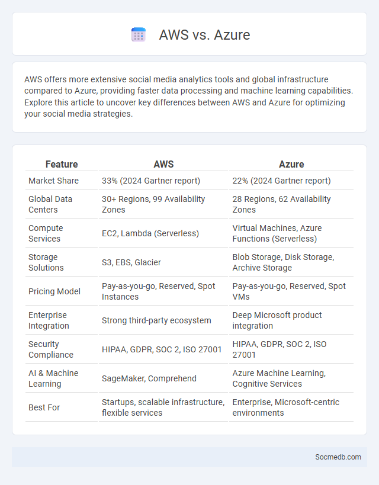Open the Socmedb.com footer link

(x=338, y=457)
